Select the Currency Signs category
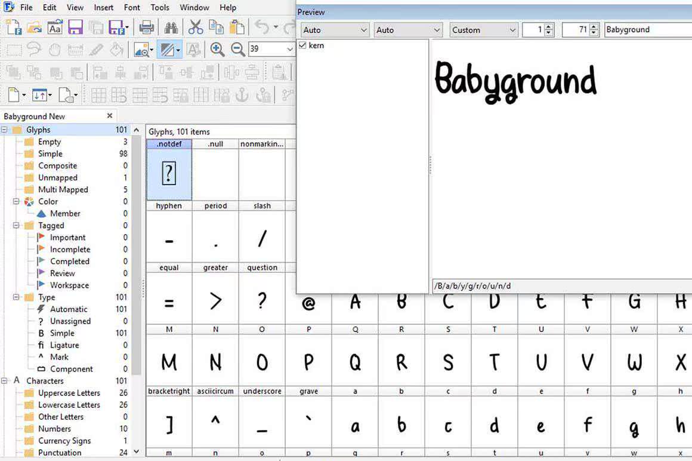The width and height of the screenshot is (692, 461). 64,440
